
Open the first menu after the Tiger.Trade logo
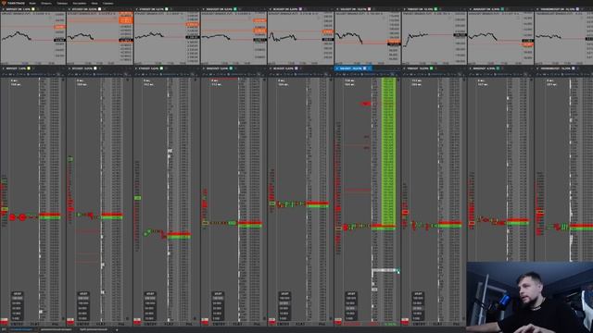[32, 3]
